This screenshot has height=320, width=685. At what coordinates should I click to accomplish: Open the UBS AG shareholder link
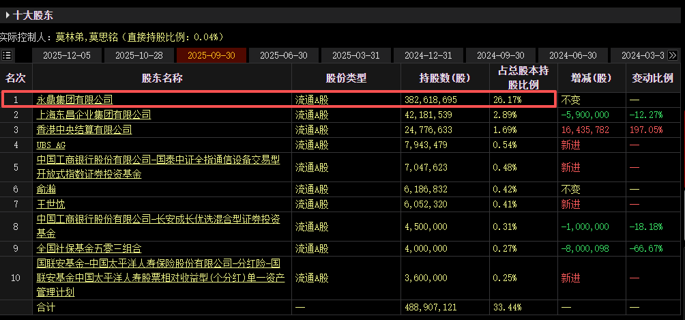click(51, 145)
